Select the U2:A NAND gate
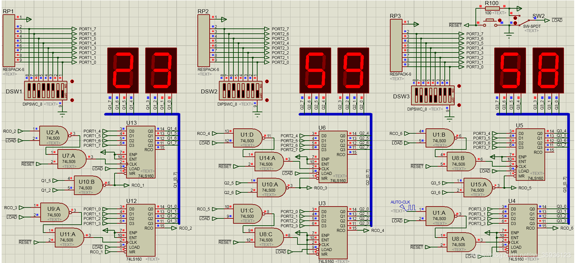This screenshot has height=263, width=575. point(54,136)
